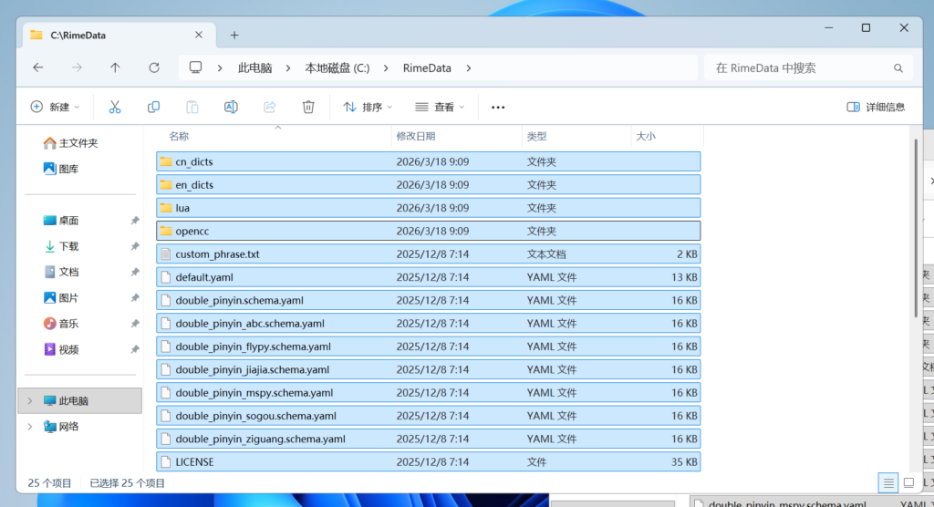This screenshot has width=934, height=507.
Task: Expand the 网络 tree node
Action: (x=29, y=426)
